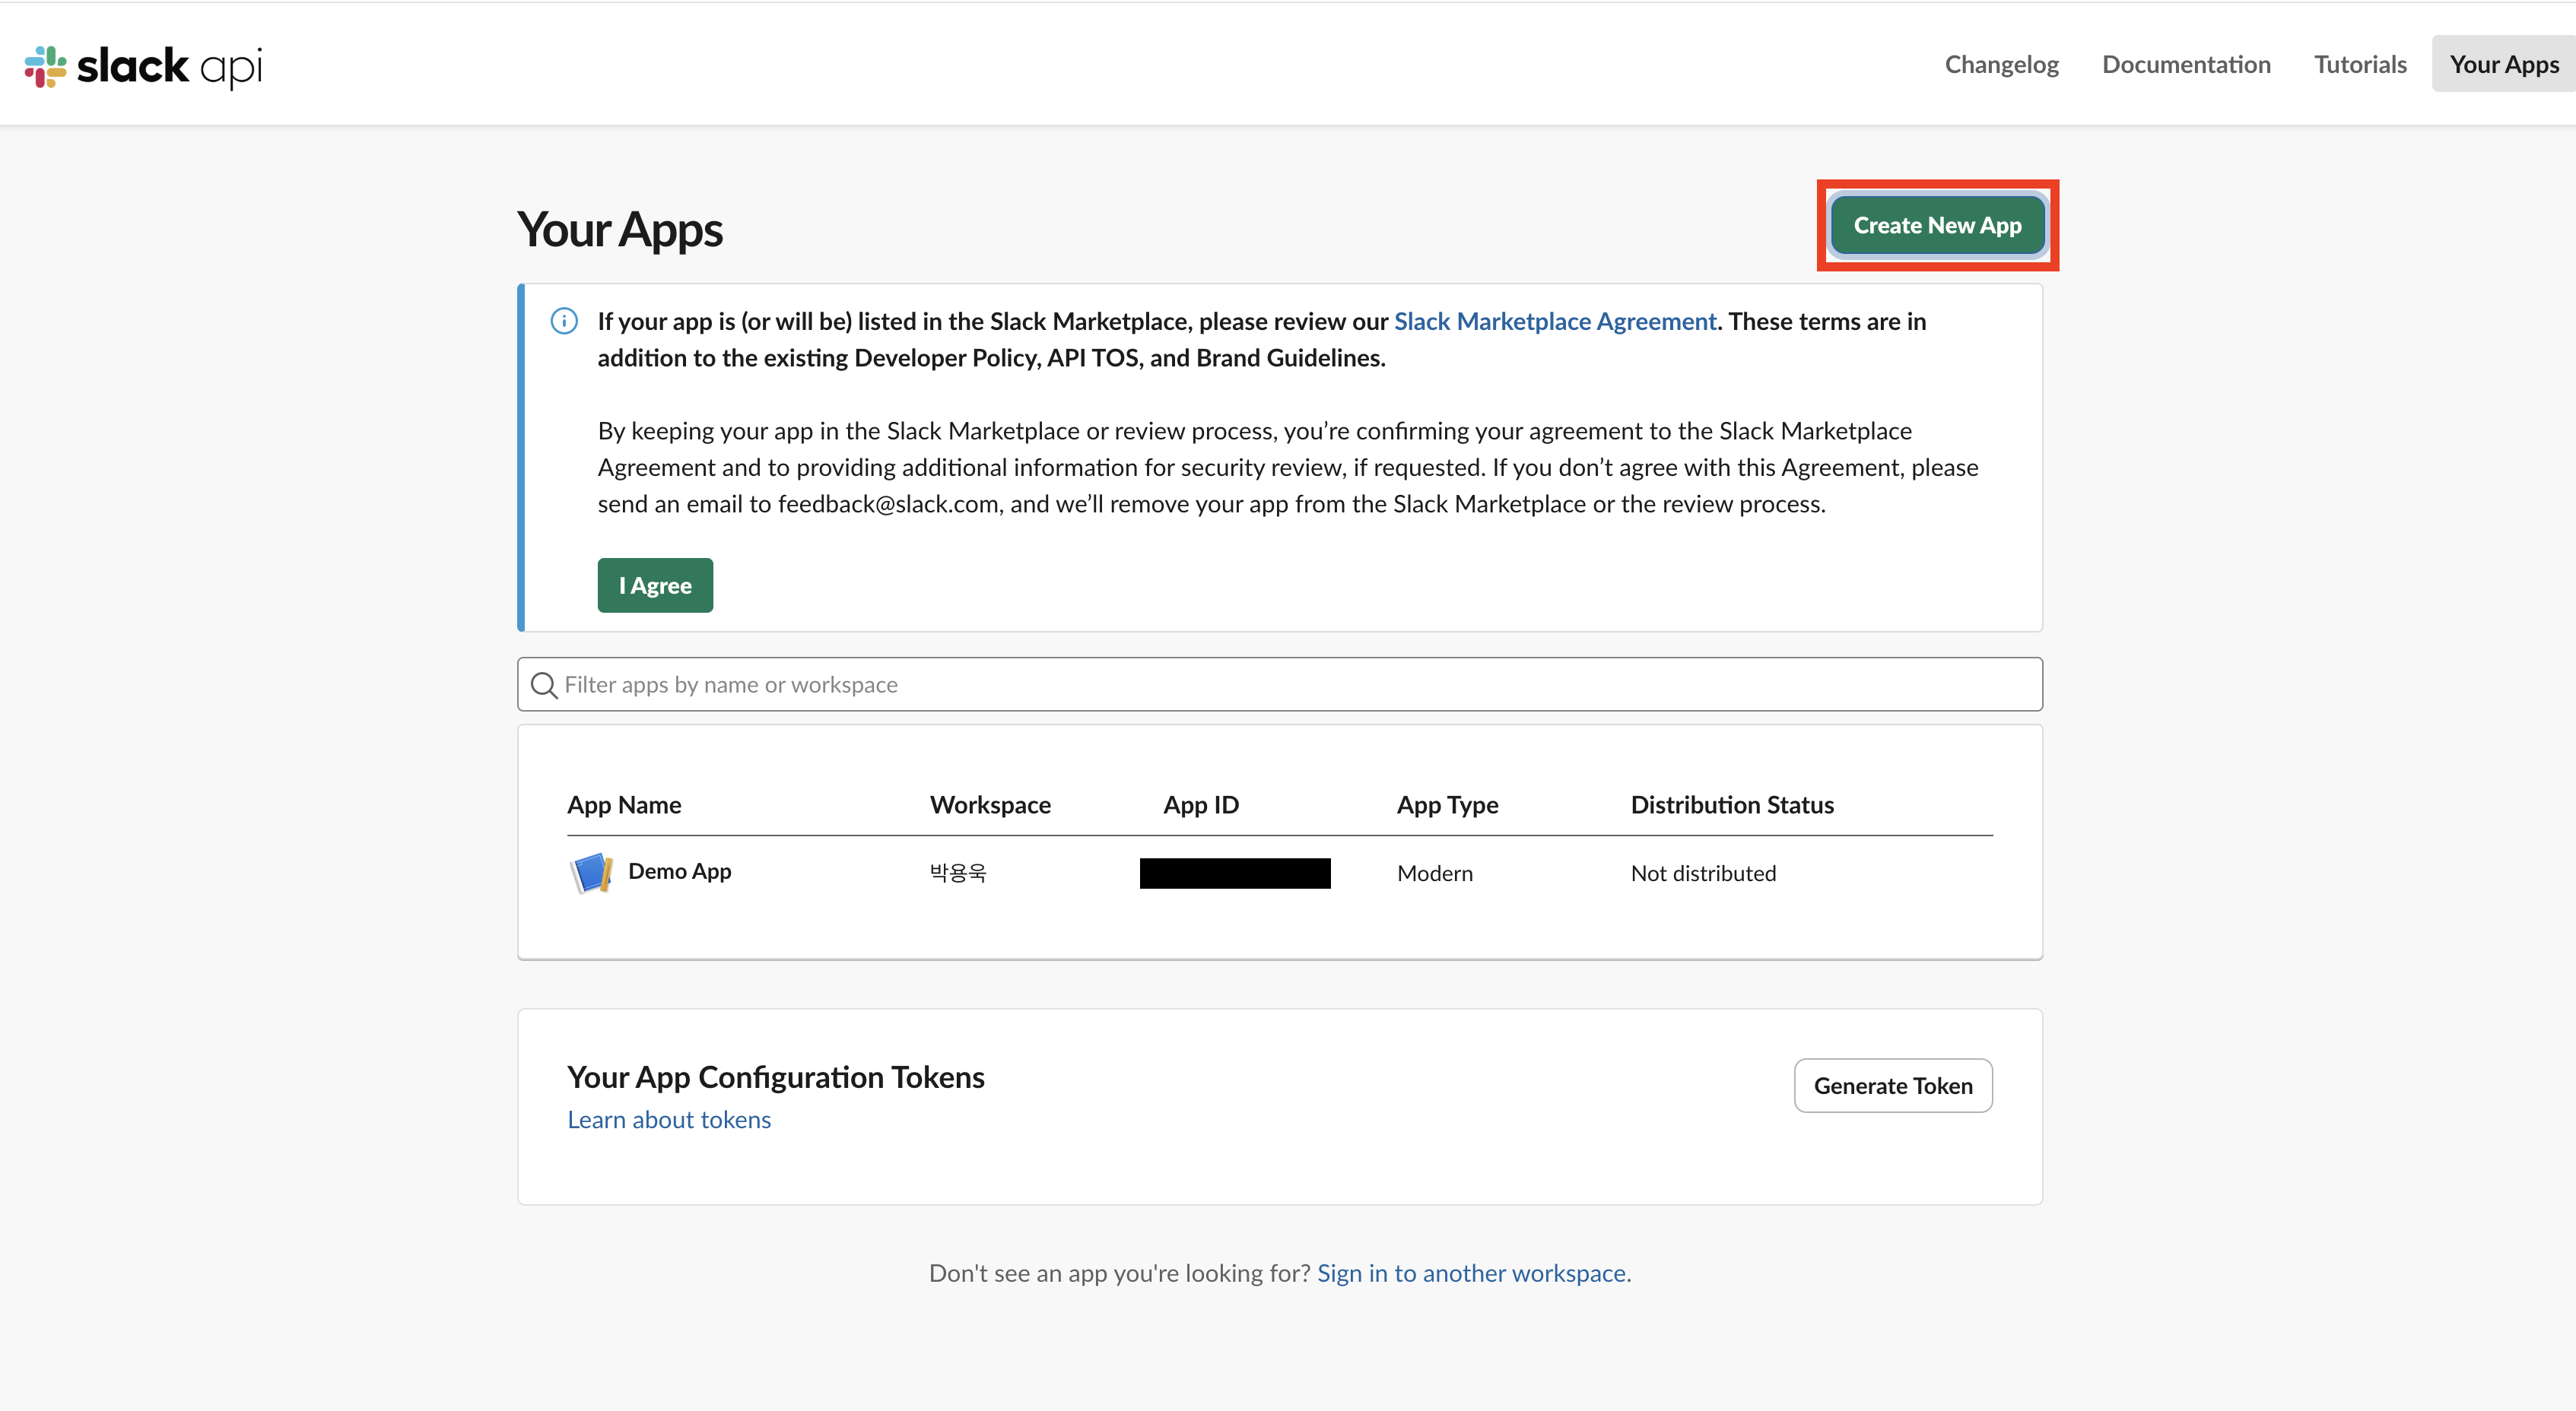Image resolution: width=2576 pixels, height=1411 pixels.
Task: Click the Modern app type cell
Action: (1435, 873)
